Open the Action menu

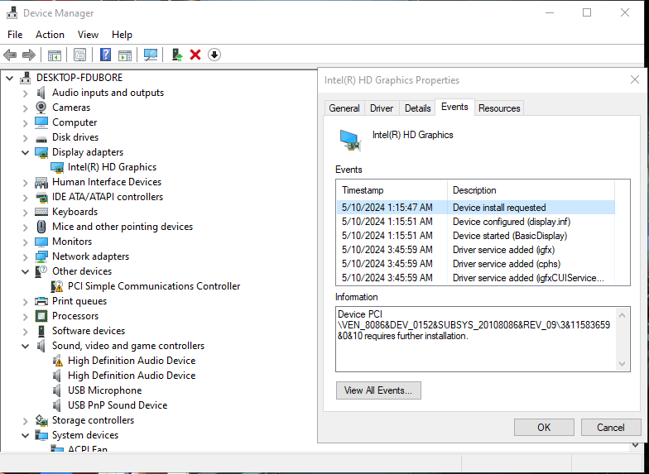pos(50,35)
